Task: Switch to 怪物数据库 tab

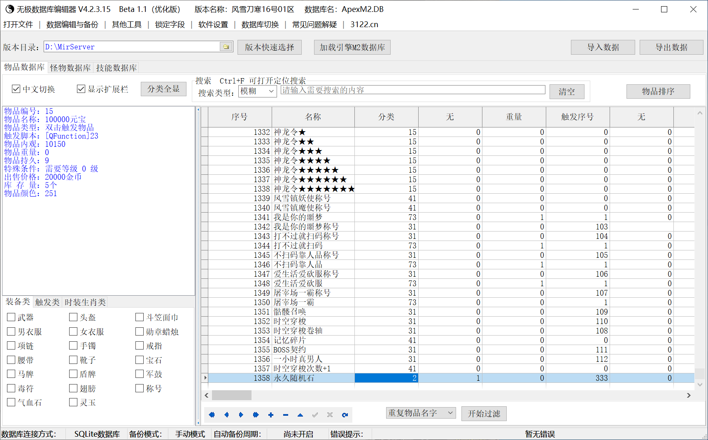Action: click(x=70, y=68)
